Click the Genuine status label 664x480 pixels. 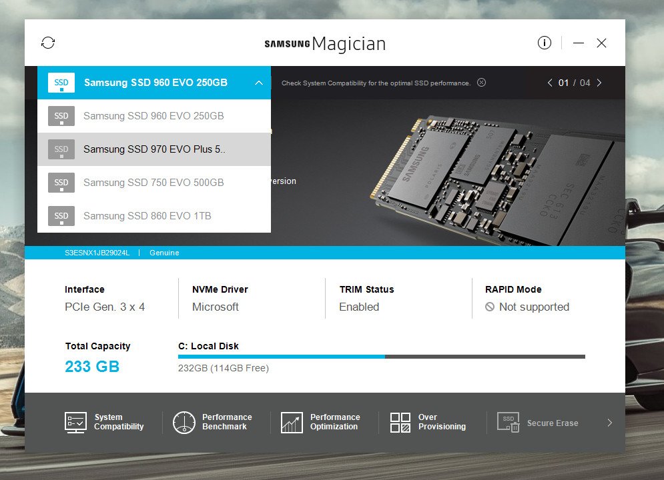click(x=164, y=253)
